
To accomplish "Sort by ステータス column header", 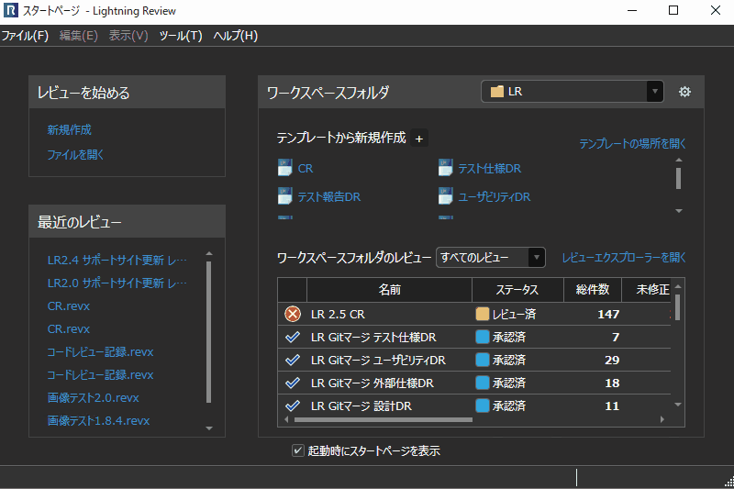I will coord(517,290).
